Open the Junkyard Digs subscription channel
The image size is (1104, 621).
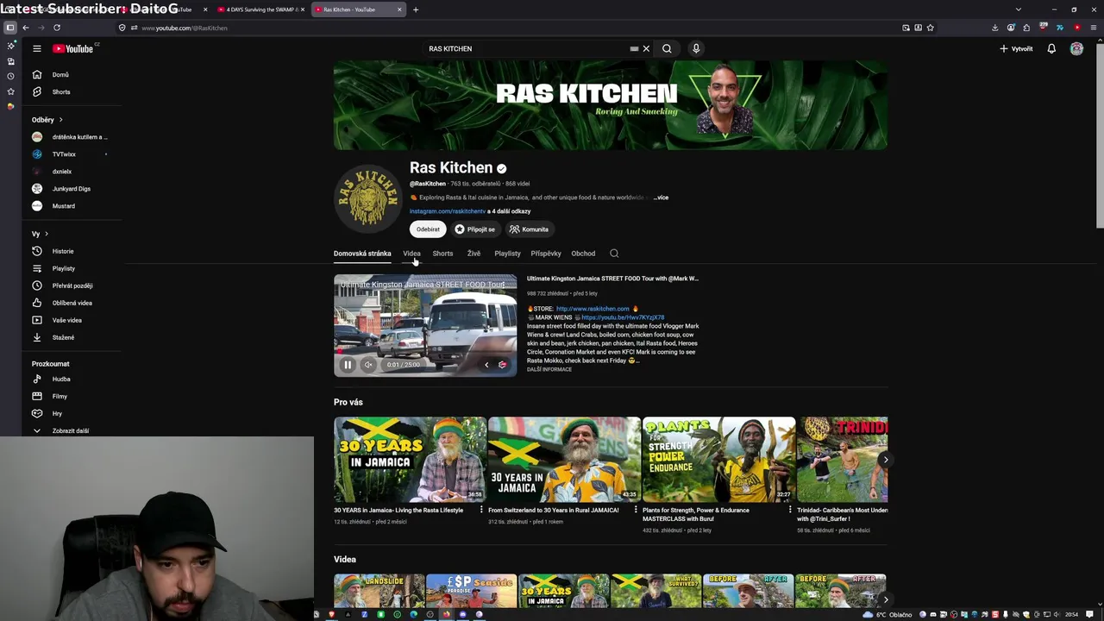click(x=70, y=189)
